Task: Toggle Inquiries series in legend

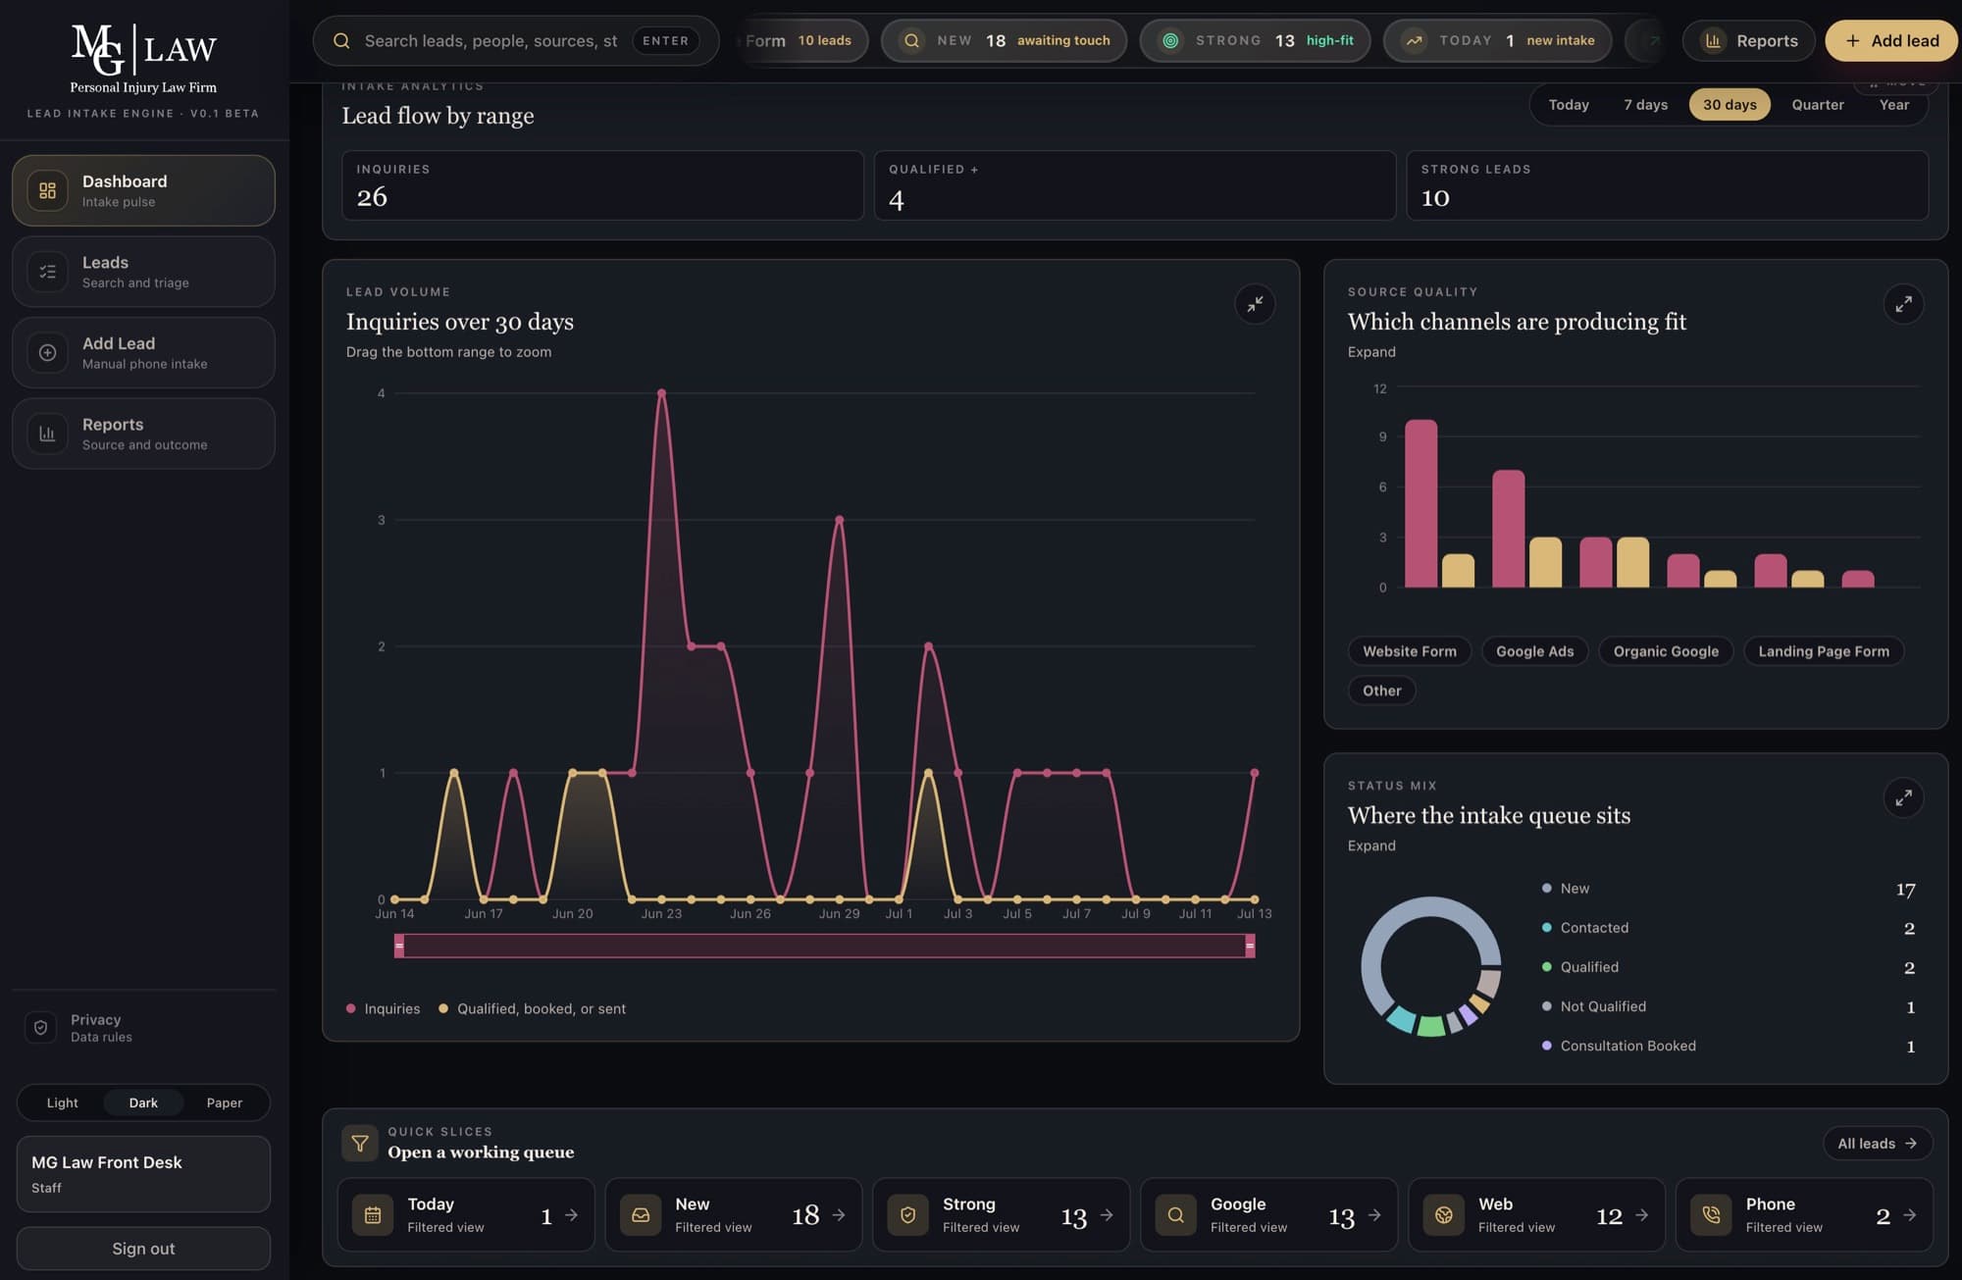Action: (x=383, y=1009)
